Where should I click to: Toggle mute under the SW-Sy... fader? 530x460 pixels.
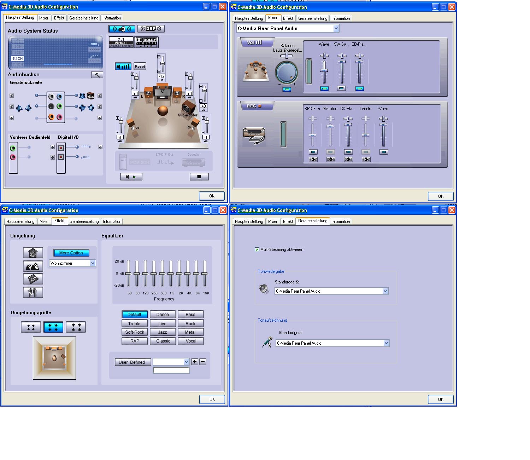(341, 88)
